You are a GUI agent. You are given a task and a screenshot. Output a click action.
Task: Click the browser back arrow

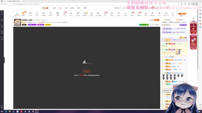tap(2, 4)
